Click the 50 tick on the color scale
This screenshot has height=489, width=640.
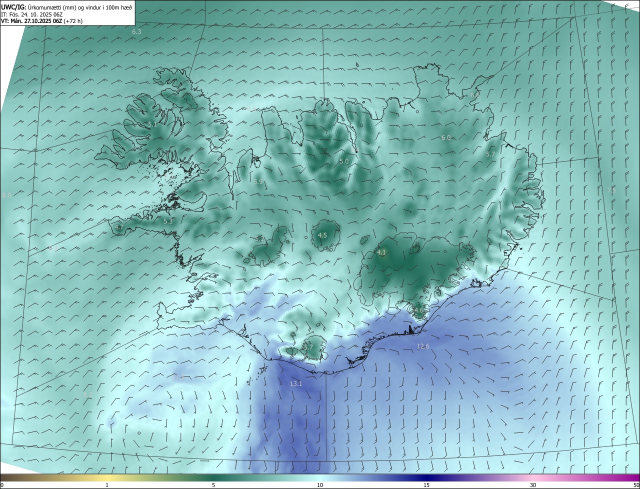pyautogui.click(x=636, y=485)
